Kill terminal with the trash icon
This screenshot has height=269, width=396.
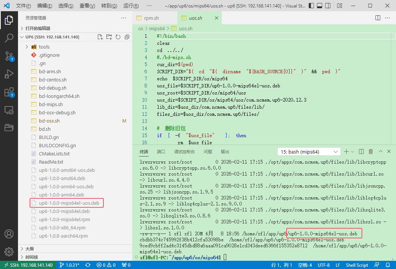(x=371, y=152)
